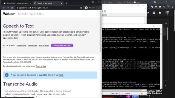
Task: Collapse the YouTube panel with up chevron
Action: click(166, 23)
